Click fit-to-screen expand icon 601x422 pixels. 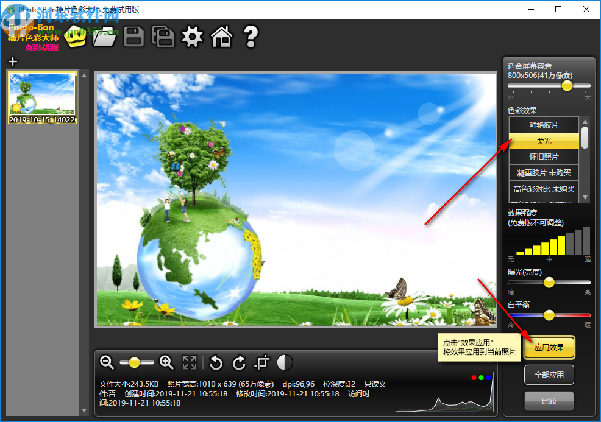pos(190,362)
